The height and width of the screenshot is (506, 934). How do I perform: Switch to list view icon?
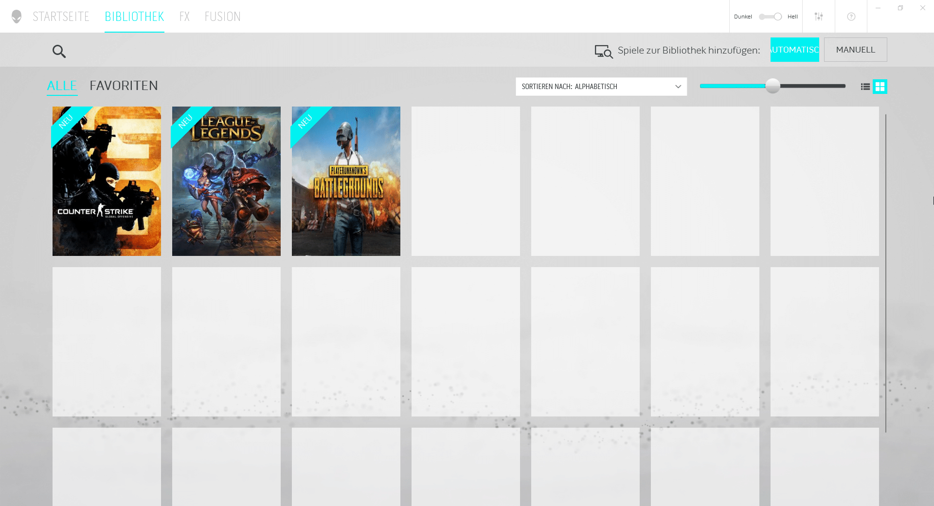tap(865, 87)
